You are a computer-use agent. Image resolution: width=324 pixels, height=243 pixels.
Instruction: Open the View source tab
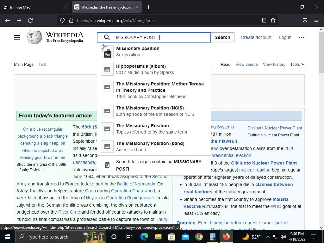(246, 64)
